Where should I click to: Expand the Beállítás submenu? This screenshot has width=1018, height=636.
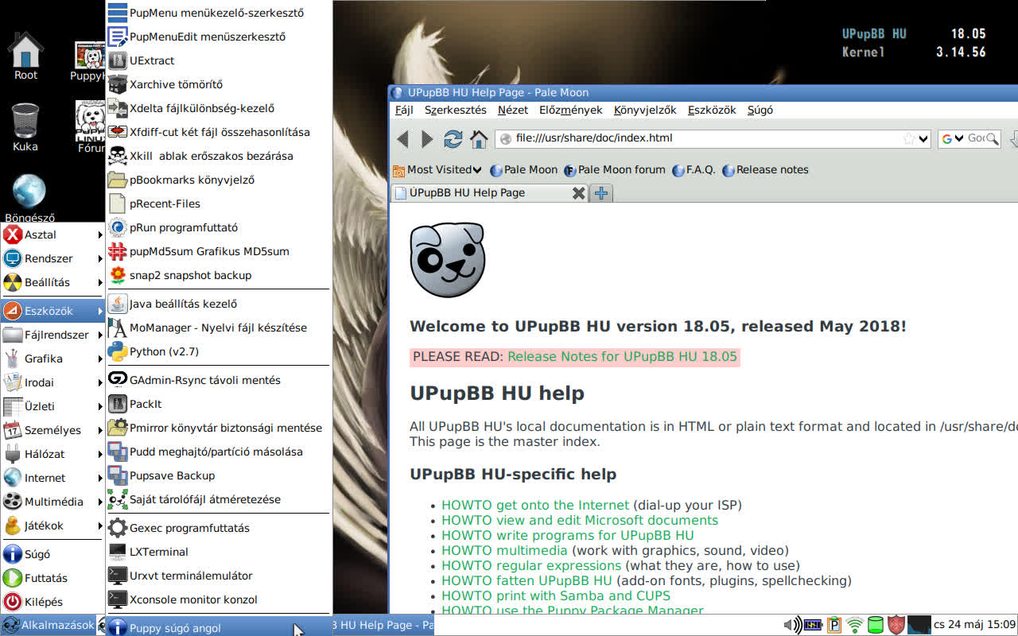click(53, 282)
